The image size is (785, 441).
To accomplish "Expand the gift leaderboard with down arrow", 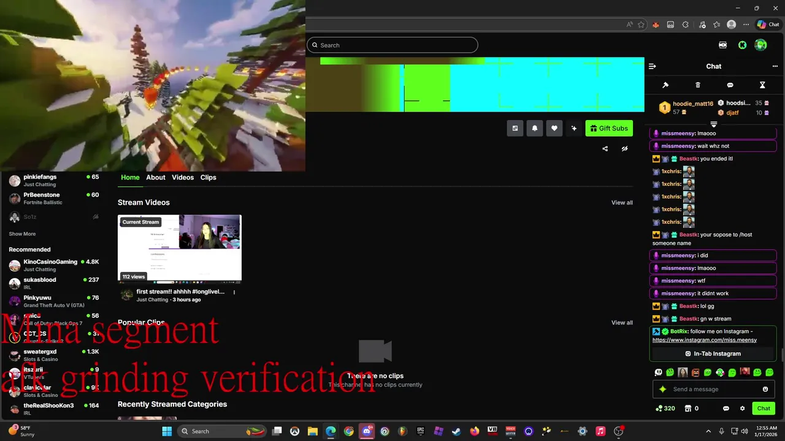I will coord(713,124).
